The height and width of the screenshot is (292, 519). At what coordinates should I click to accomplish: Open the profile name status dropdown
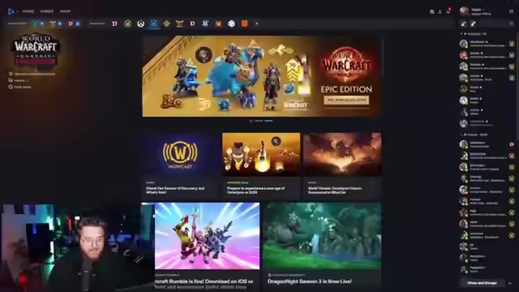pos(478,10)
